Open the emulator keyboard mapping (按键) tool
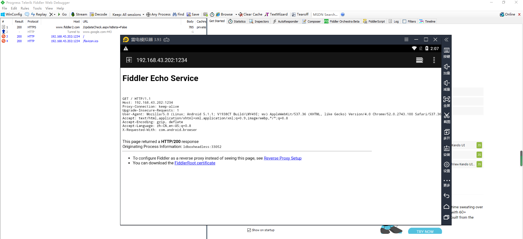The height and width of the screenshot is (239, 523). (447, 53)
